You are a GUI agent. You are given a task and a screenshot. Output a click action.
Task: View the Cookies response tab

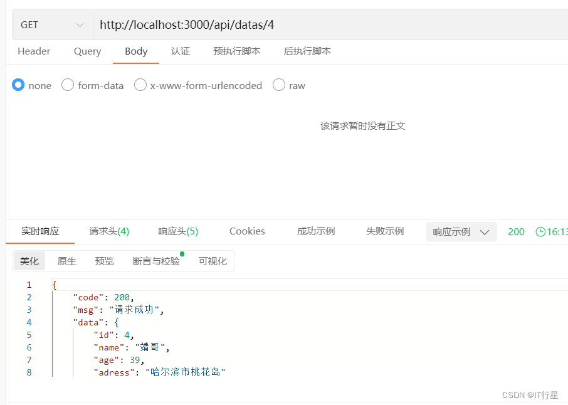click(246, 231)
